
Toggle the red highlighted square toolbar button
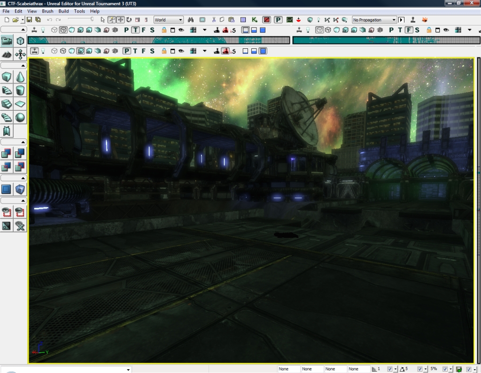point(267,20)
